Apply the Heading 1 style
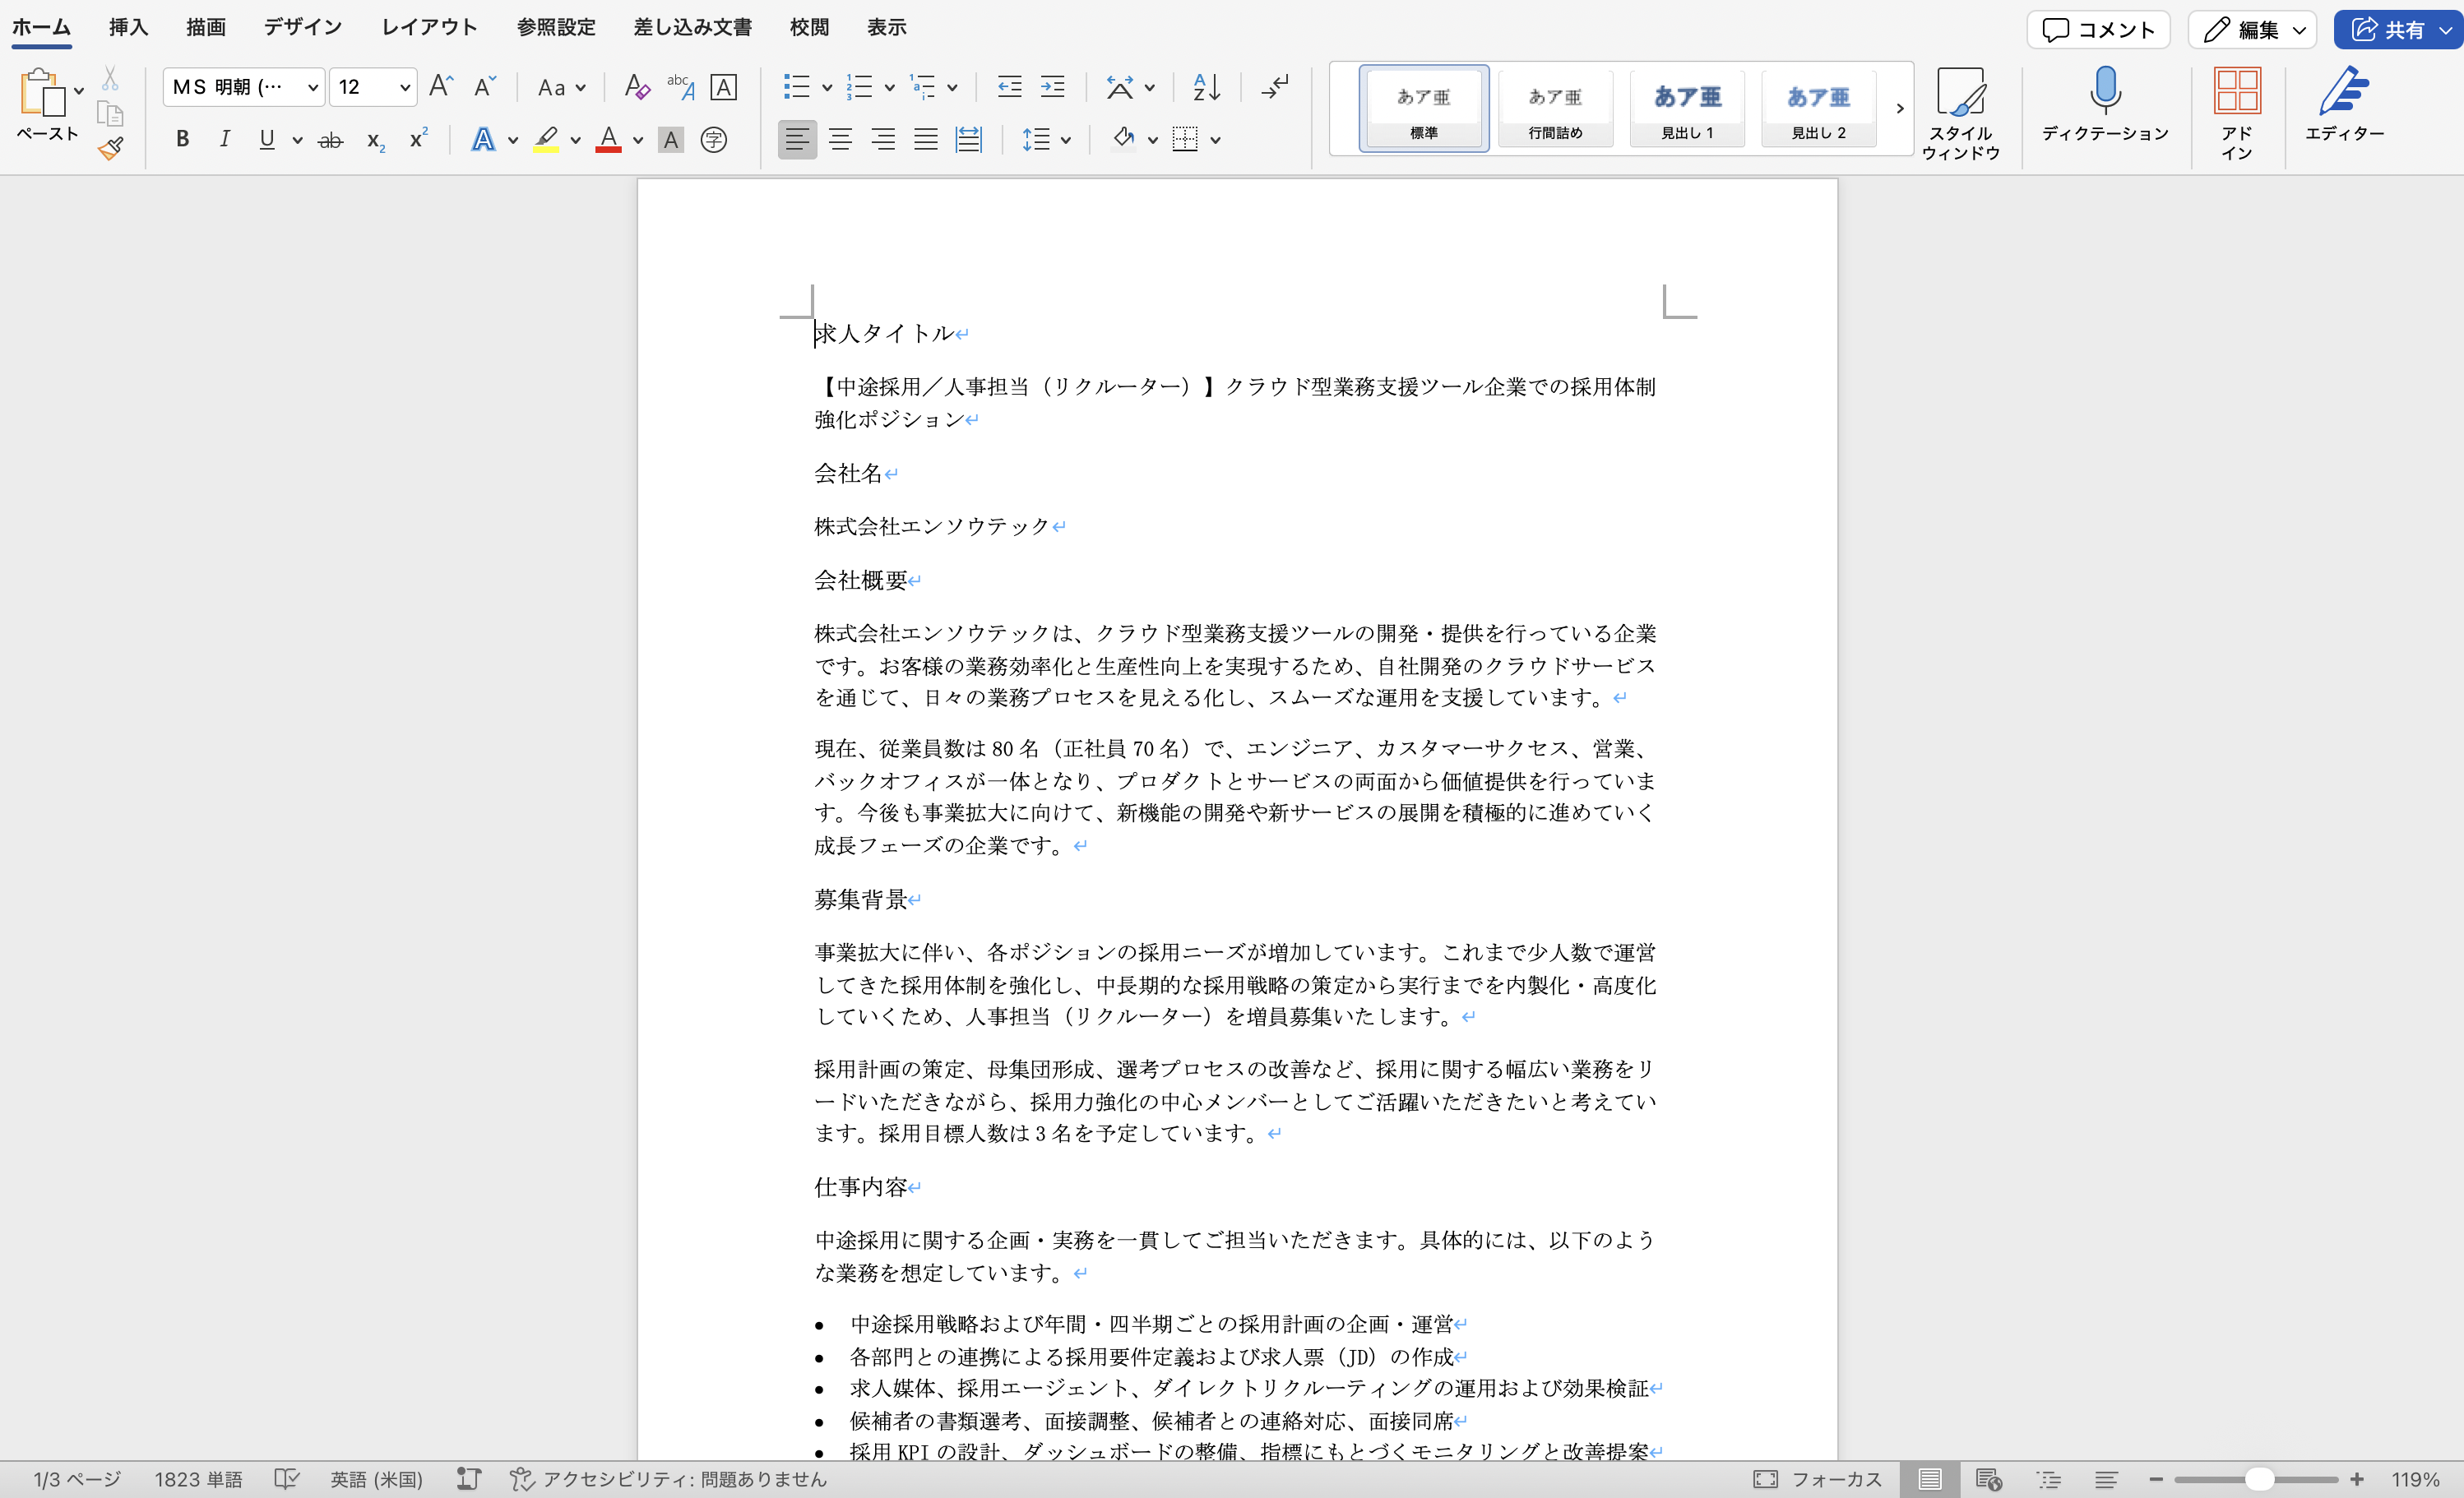The width and height of the screenshot is (2464, 1498). pos(1687,108)
